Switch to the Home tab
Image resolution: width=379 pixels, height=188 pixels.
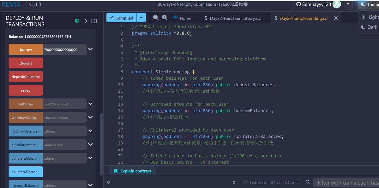pos(182,18)
